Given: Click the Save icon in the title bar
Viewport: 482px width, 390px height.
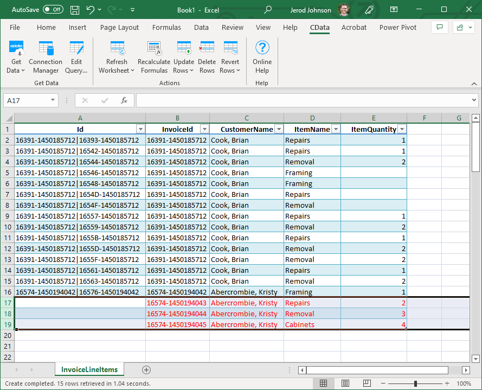Looking at the screenshot, I should pyautogui.click(x=75, y=10).
